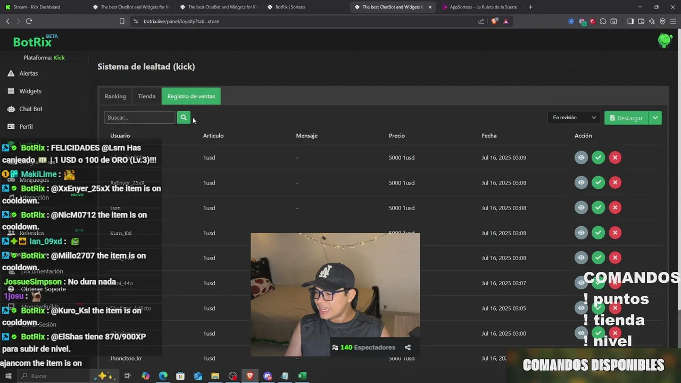View details of the 03:09 sale
This screenshot has width=681, height=383.
tap(581, 157)
